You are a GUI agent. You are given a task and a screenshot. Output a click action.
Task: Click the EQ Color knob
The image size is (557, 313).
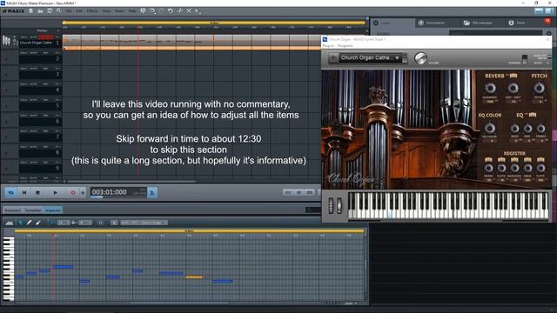pos(489,128)
